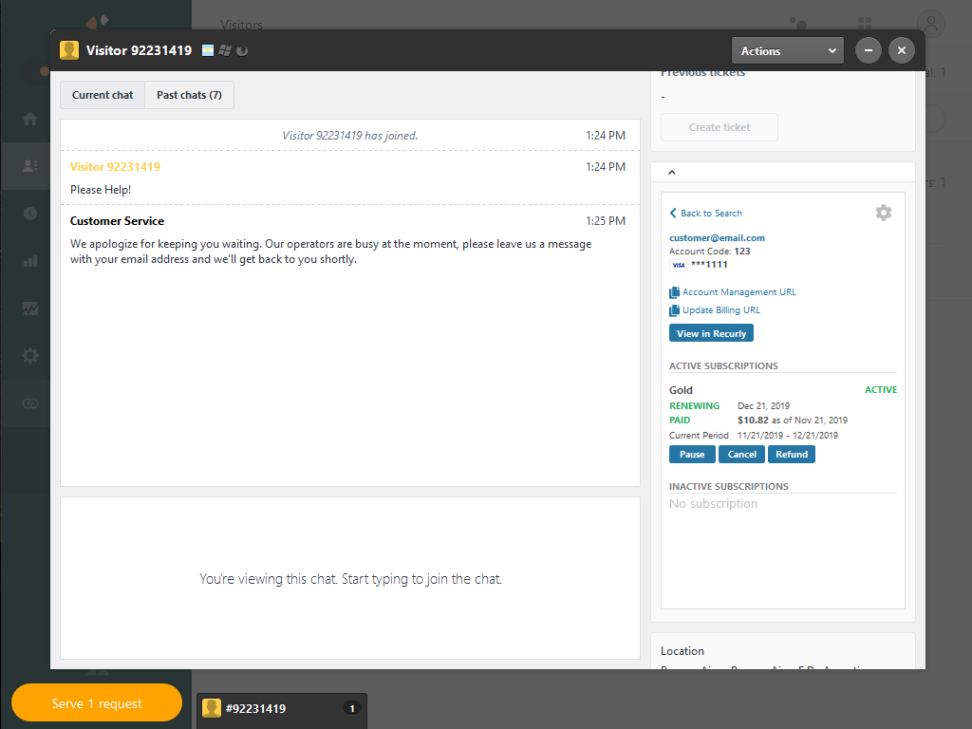This screenshot has width=972, height=729.
Task: Click the message box to join chat
Action: [x=350, y=578]
